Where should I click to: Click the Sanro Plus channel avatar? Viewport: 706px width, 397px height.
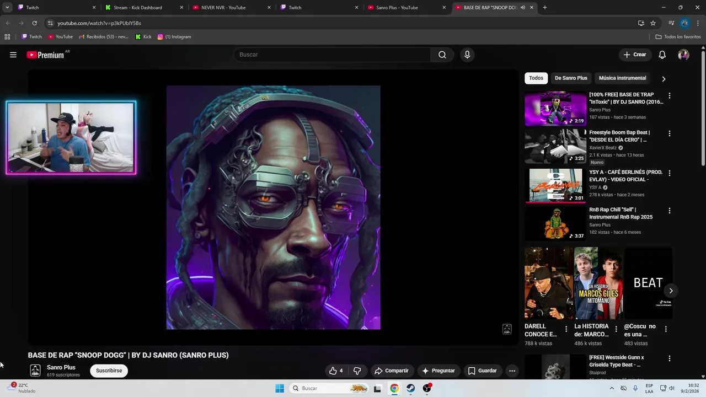coord(35,371)
